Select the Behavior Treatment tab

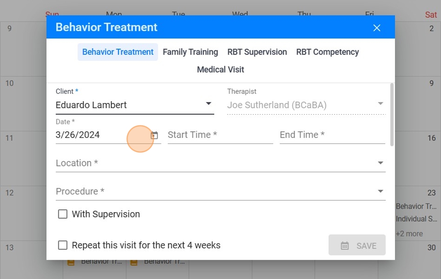(x=118, y=52)
